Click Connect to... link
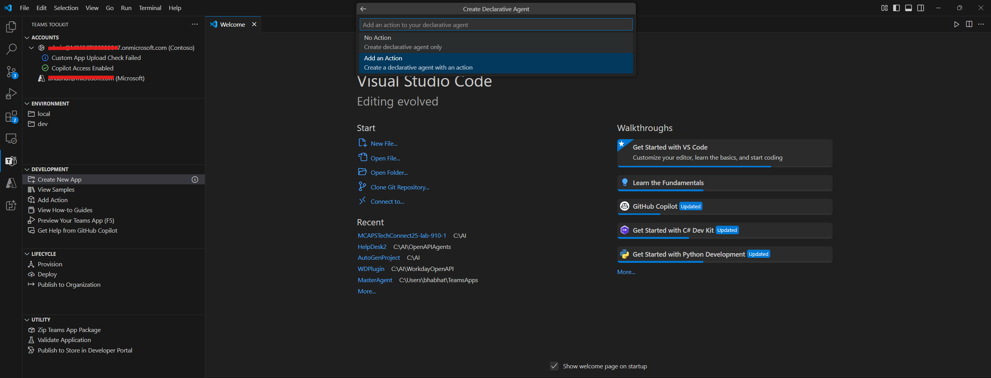The image size is (991, 378). [387, 201]
